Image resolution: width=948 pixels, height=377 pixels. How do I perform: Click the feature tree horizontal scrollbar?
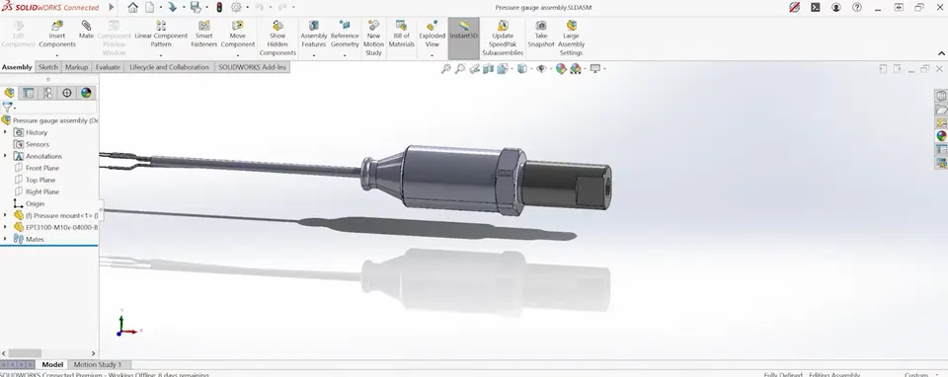click(x=25, y=353)
